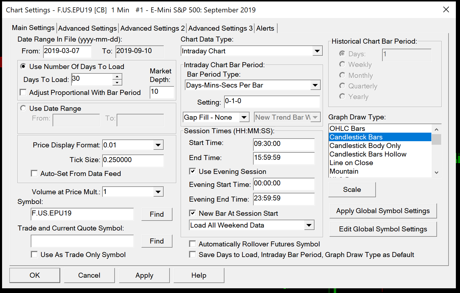Click the Market Depth input field

162,92
